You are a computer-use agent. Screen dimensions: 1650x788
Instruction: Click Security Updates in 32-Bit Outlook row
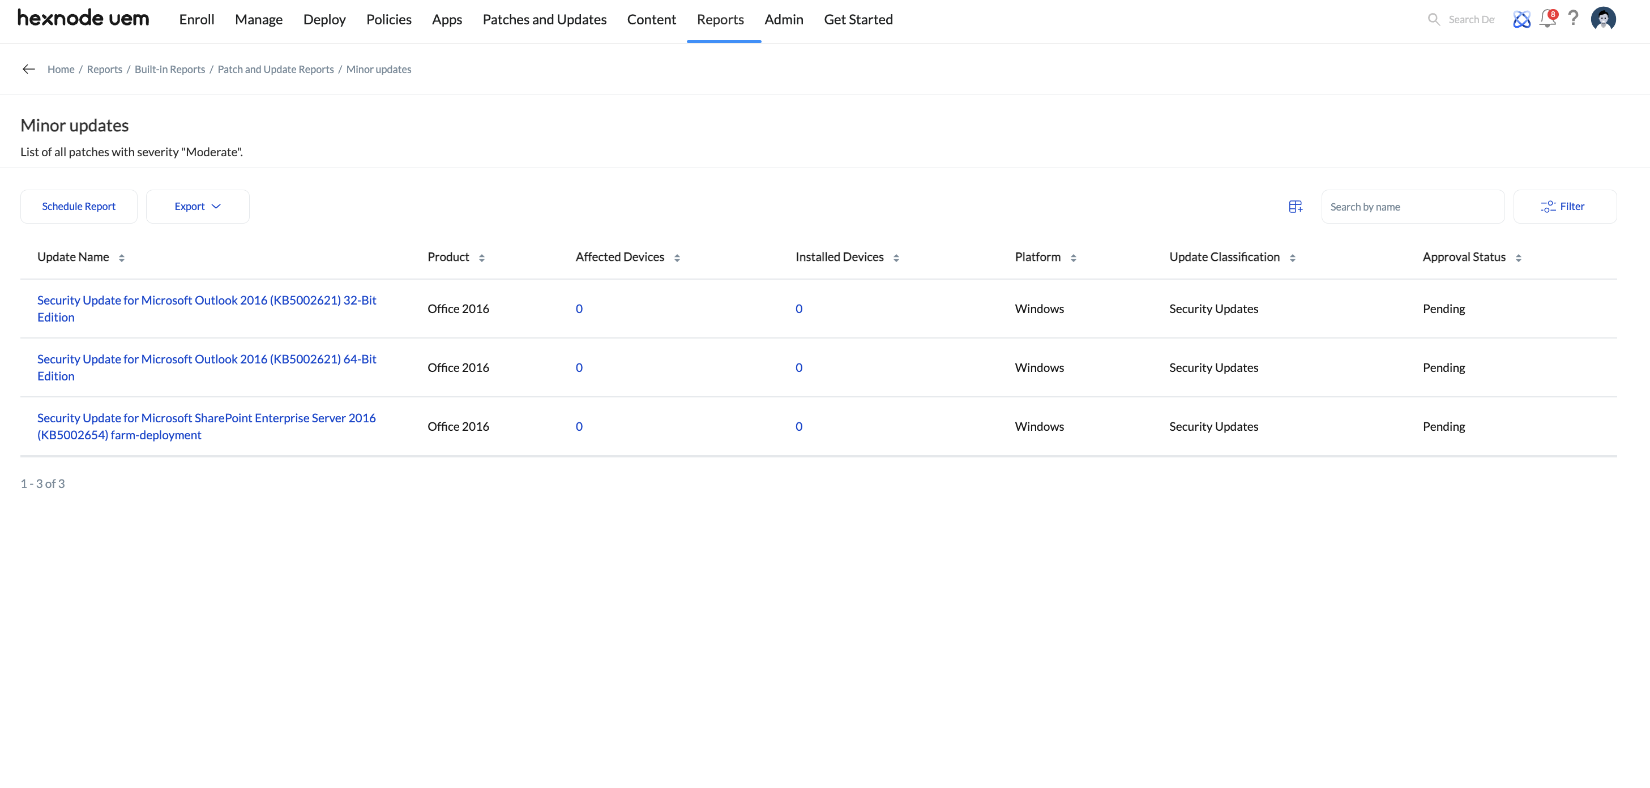coord(1213,309)
